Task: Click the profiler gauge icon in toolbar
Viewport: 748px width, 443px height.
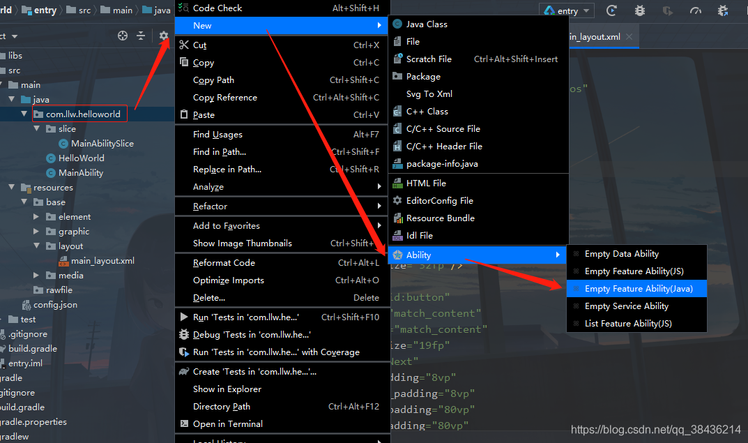Action: [x=696, y=10]
